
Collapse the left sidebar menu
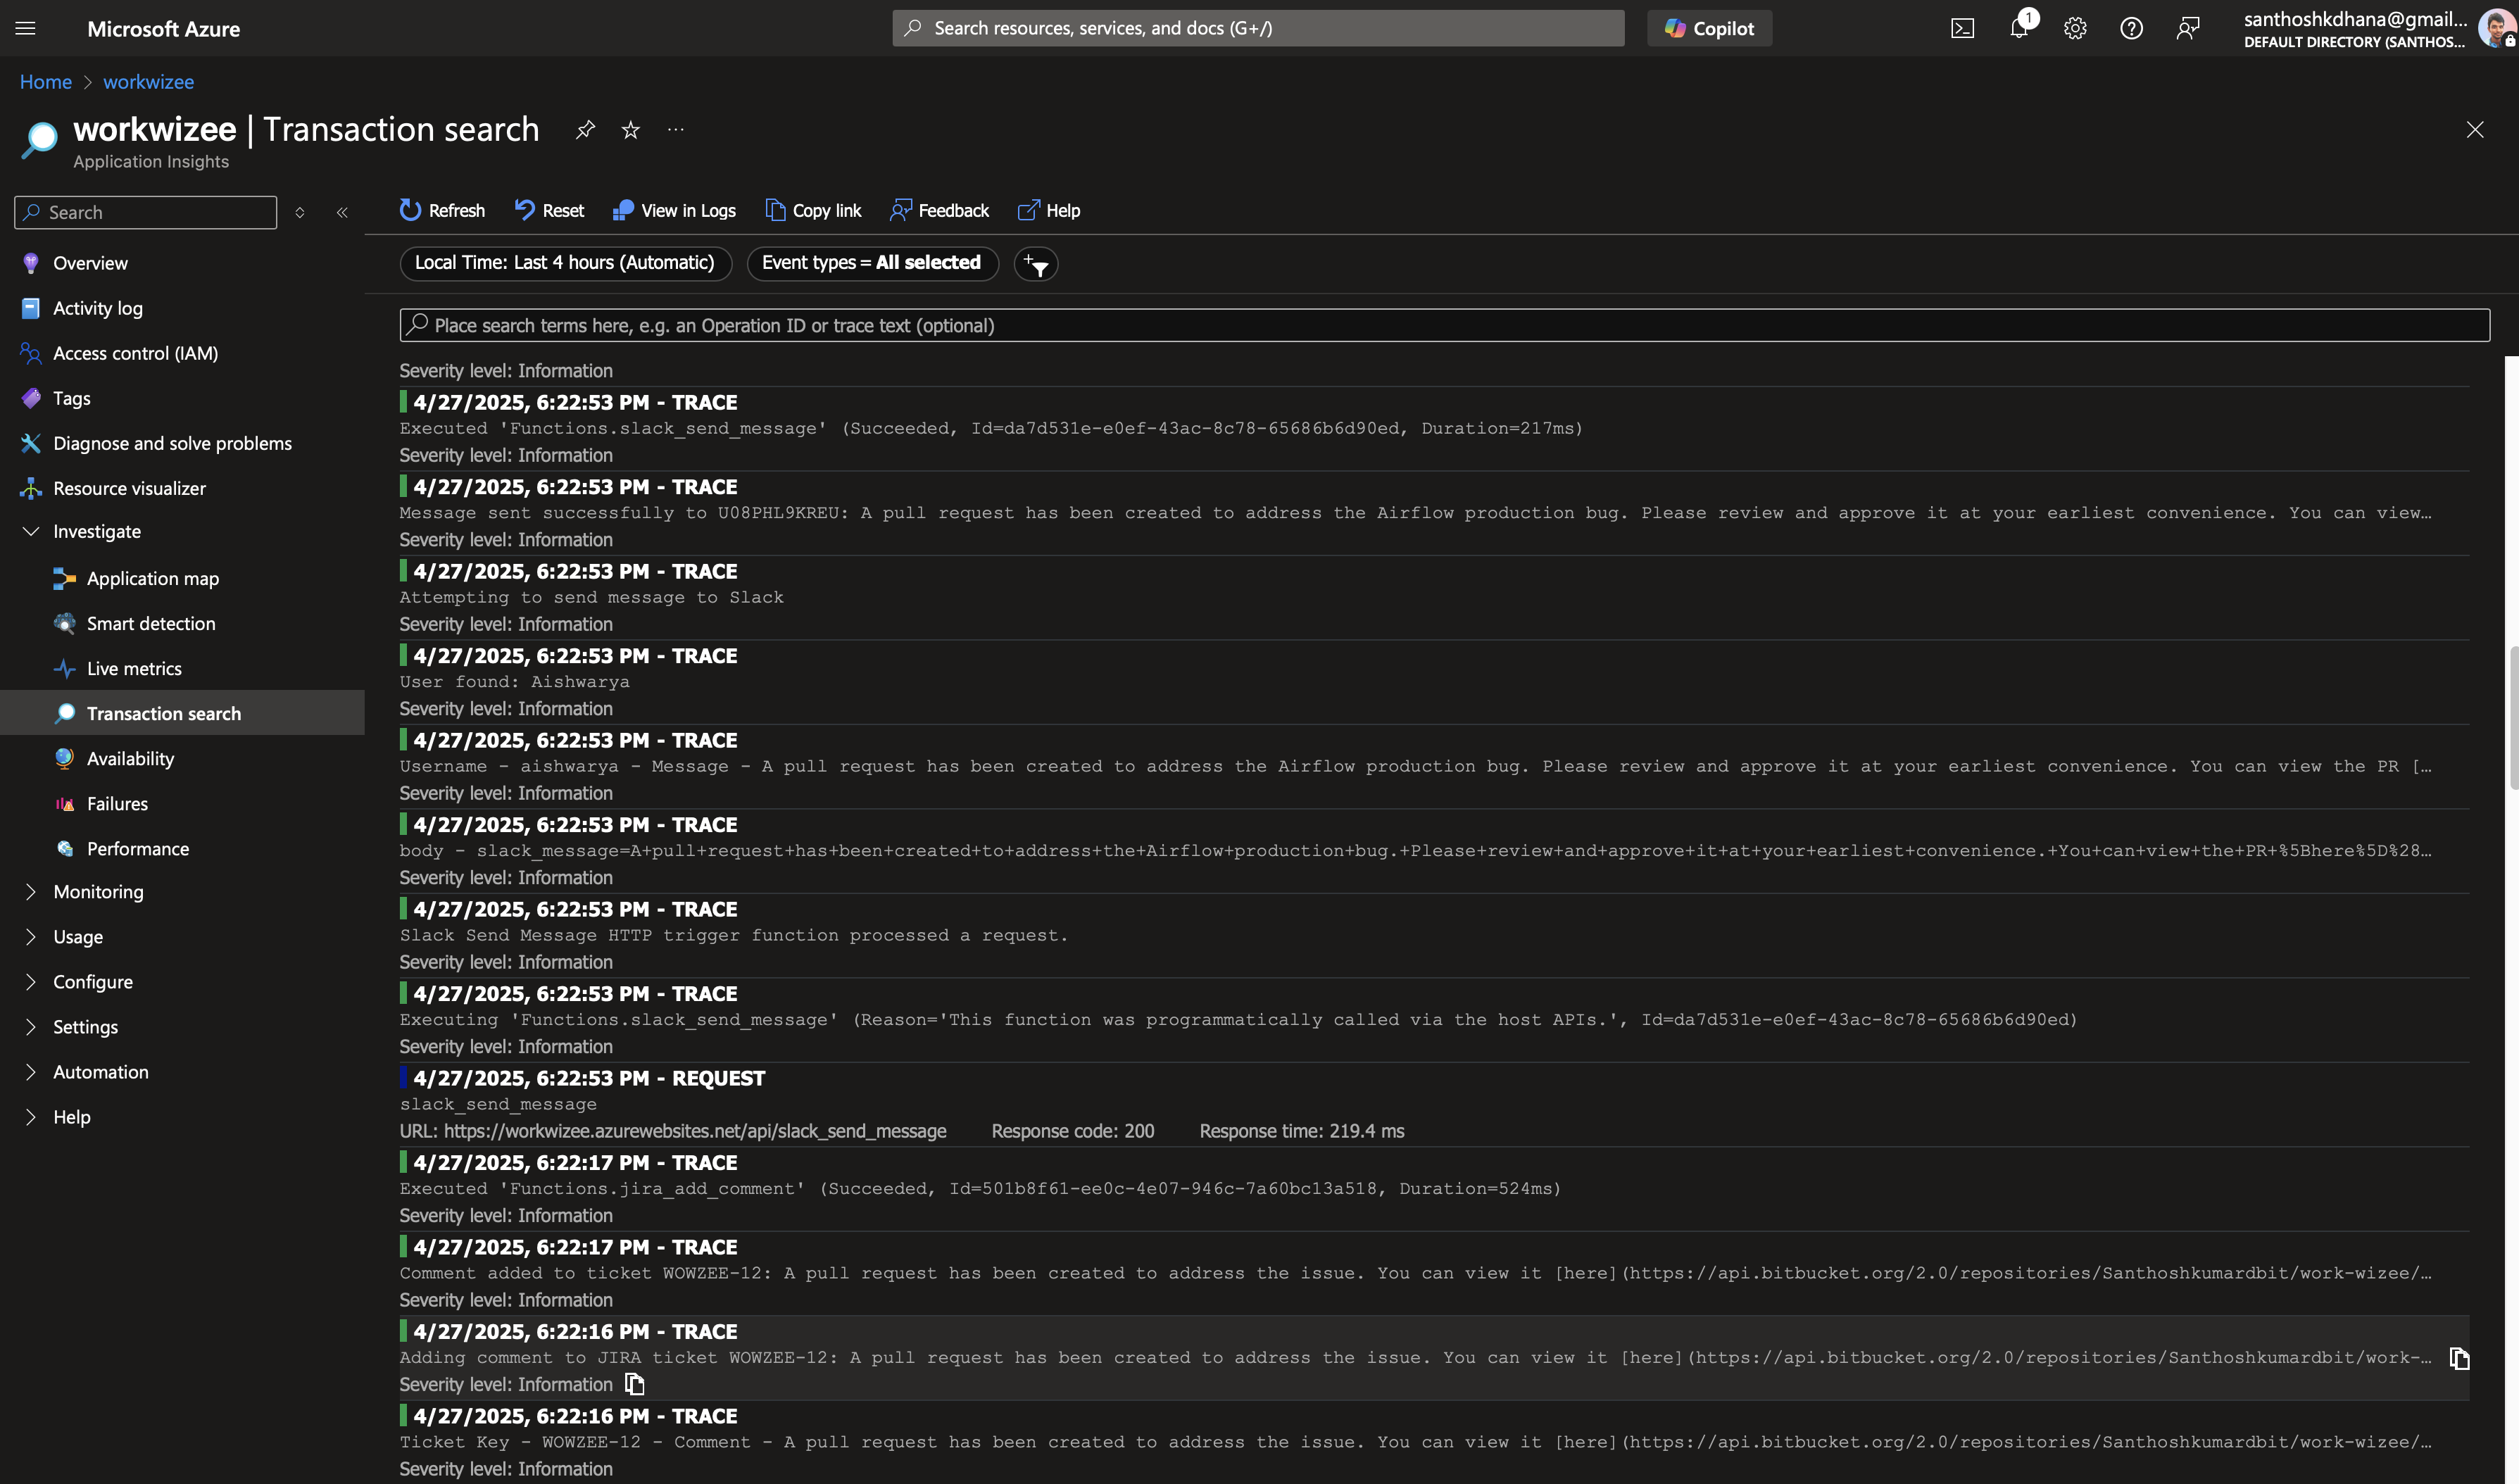[x=342, y=212]
